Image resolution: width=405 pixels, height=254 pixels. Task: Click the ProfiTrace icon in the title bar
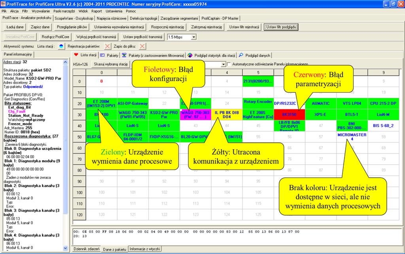click(3, 4)
